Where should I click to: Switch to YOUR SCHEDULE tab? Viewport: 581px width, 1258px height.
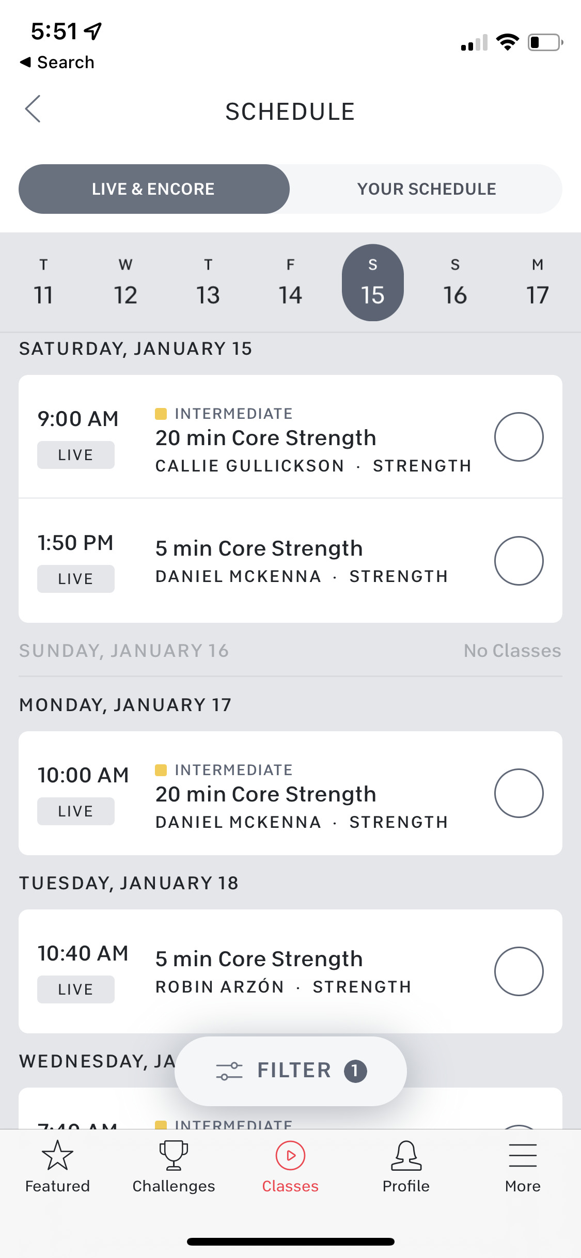tap(427, 189)
